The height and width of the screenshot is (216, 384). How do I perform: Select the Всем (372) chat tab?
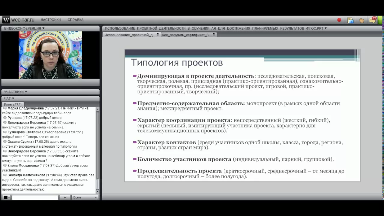click(x=12, y=105)
